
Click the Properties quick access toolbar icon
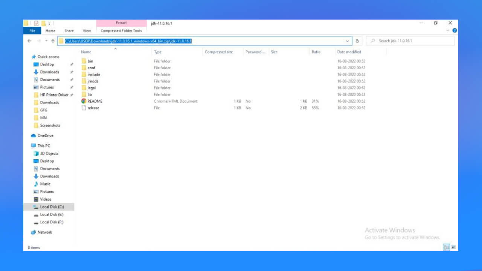(x=37, y=23)
